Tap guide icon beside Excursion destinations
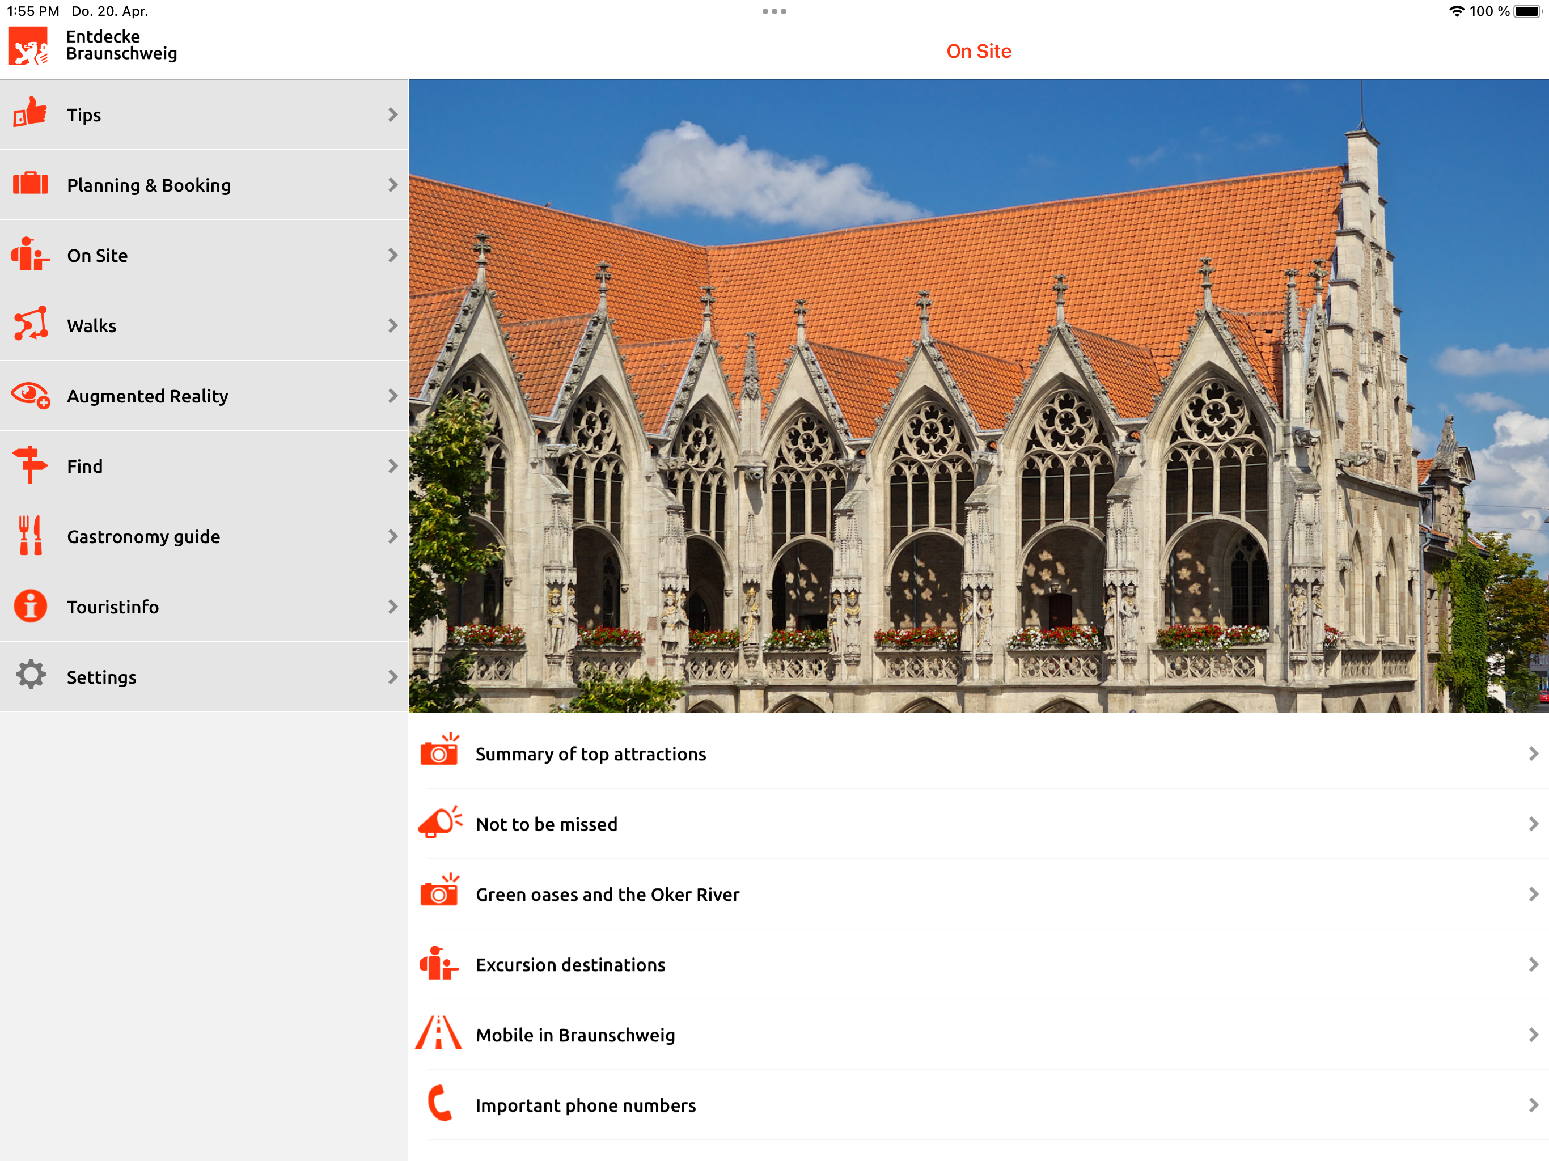This screenshot has width=1549, height=1161. tap(439, 964)
